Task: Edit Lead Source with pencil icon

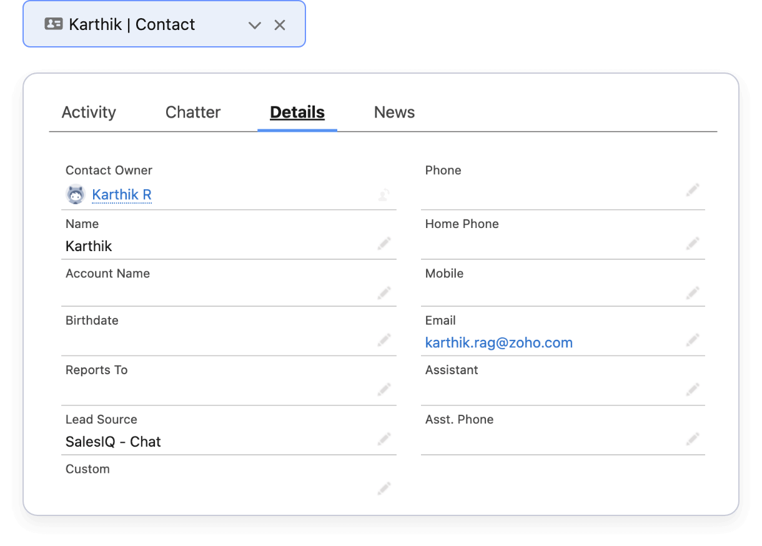Action: coord(384,439)
